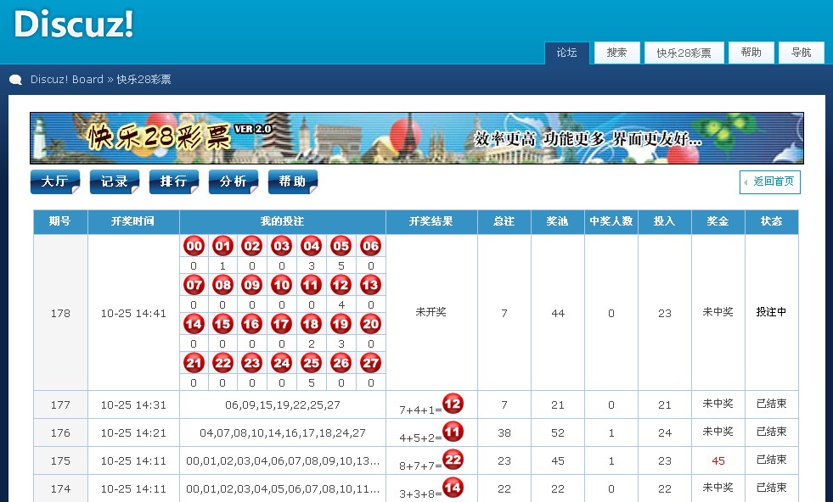Click red lottery ball 18
The image size is (833, 502).
coord(312,324)
